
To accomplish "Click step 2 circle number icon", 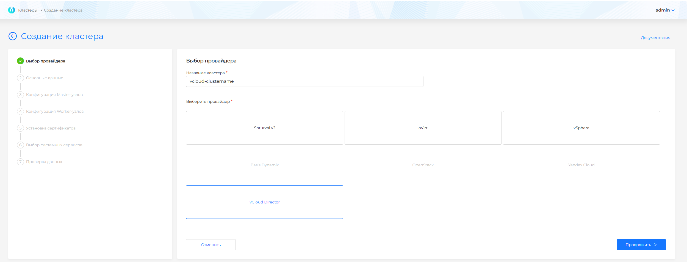I will [x=20, y=78].
